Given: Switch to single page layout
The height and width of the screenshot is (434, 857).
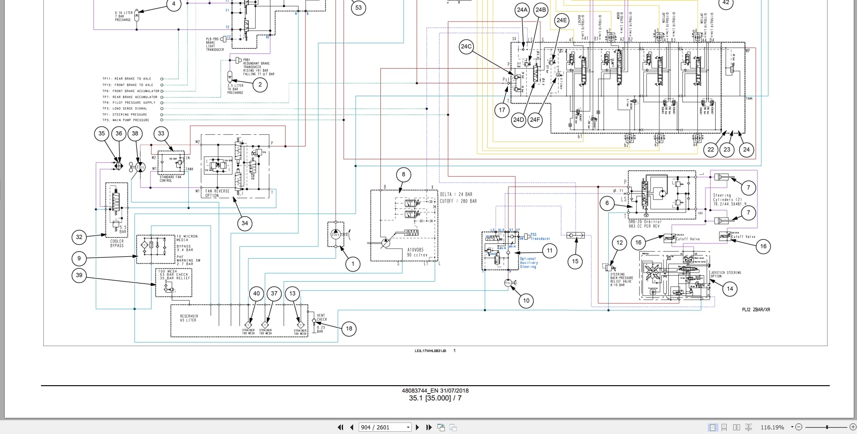Looking at the screenshot, I should click(713, 427).
